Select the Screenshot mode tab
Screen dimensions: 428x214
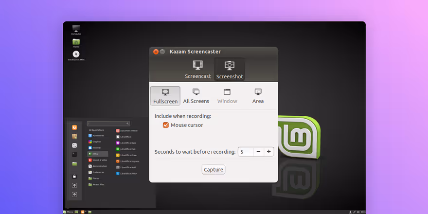[229, 70]
